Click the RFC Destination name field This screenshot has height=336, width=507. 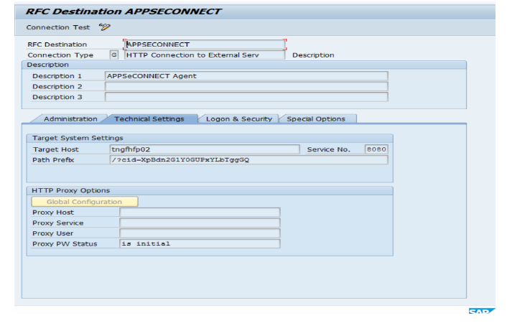coord(205,45)
